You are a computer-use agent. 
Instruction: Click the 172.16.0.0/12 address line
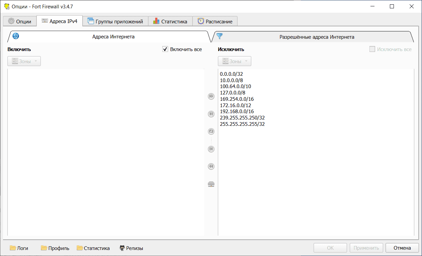click(x=235, y=105)
